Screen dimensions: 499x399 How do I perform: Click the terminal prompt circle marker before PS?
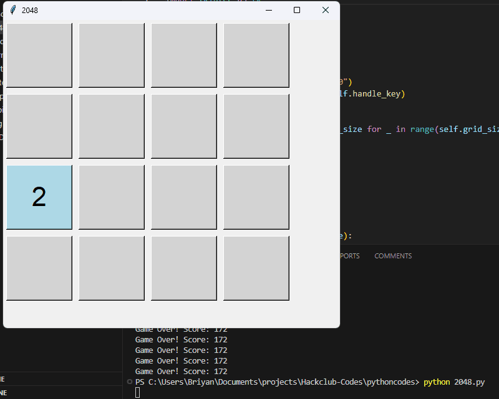tap(130, 382)
